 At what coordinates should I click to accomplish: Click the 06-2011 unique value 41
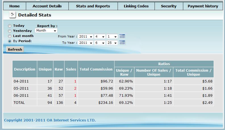(x=50, y=96)
